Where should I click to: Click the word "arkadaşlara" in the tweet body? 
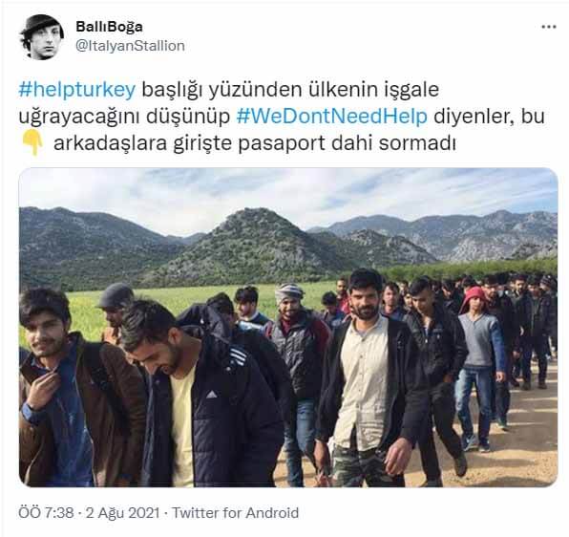coord(111,143)
